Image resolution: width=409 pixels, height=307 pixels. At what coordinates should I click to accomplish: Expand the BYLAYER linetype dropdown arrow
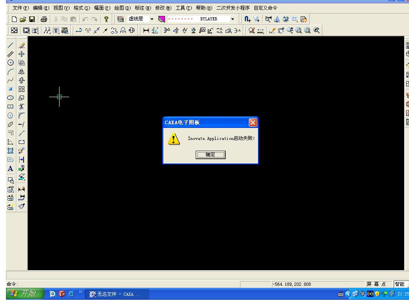point(232,19)
